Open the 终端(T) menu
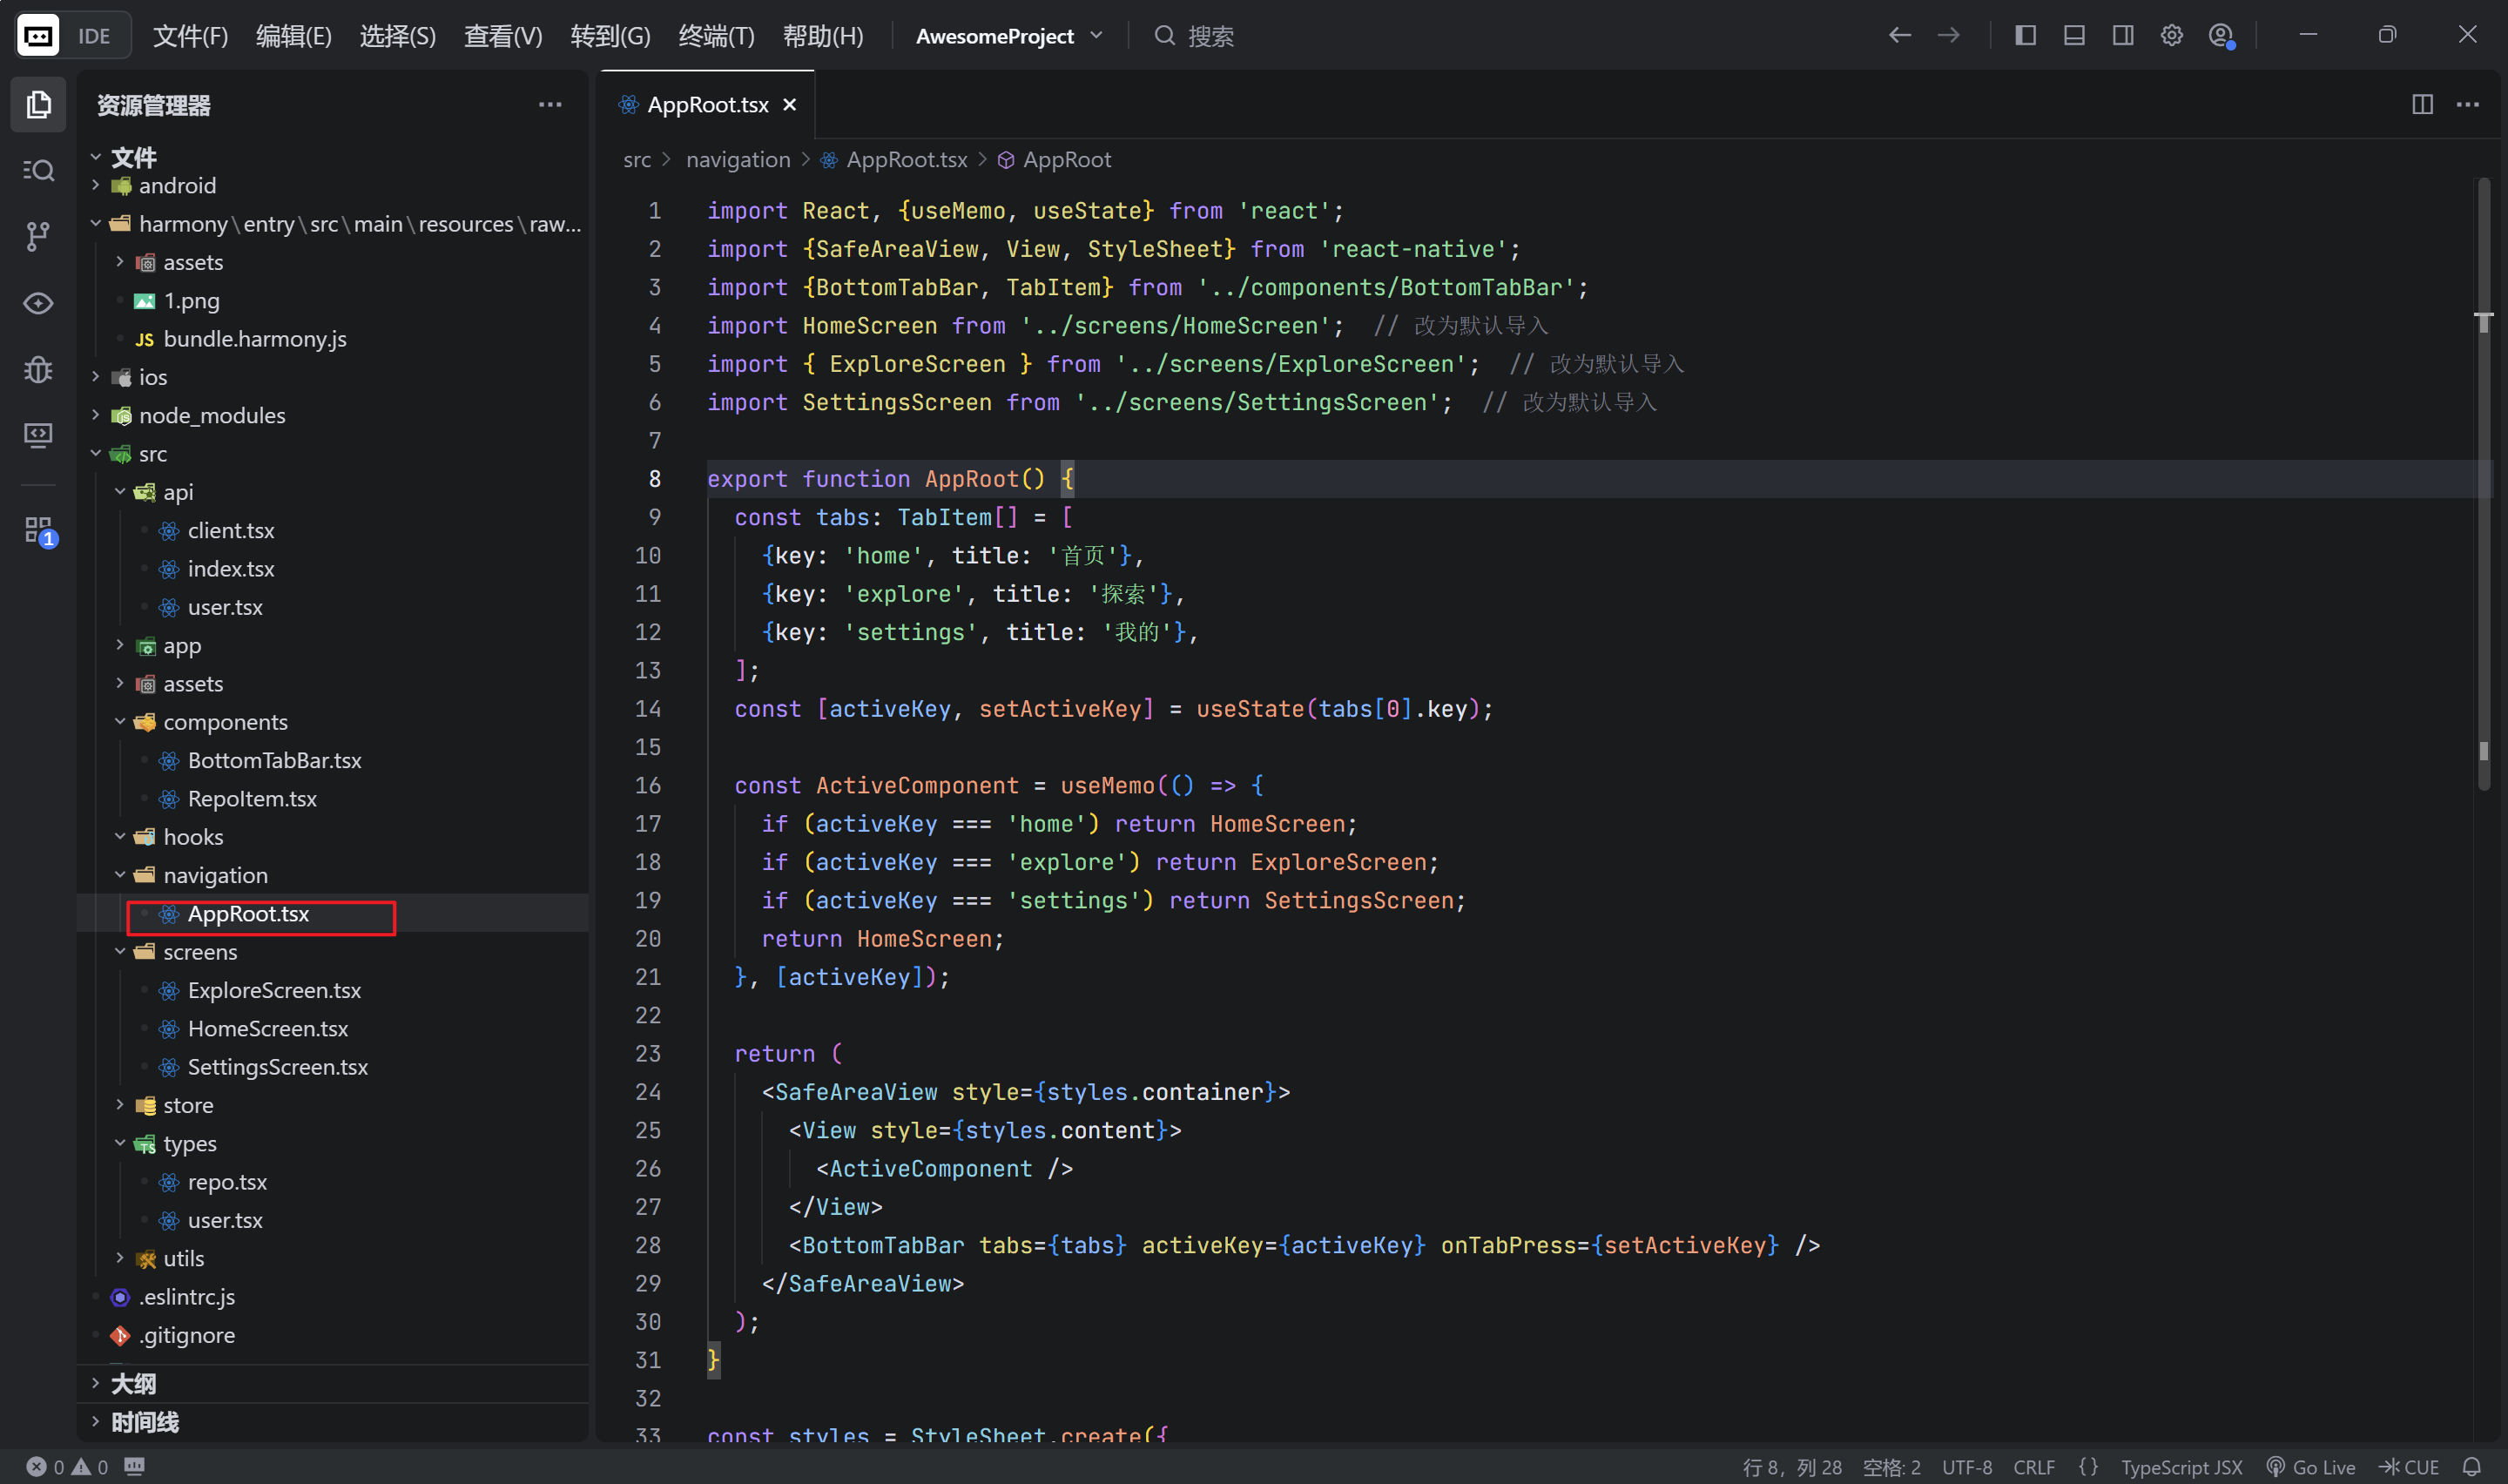The height and width of the screenshot is (1484, 2508). 716,36
